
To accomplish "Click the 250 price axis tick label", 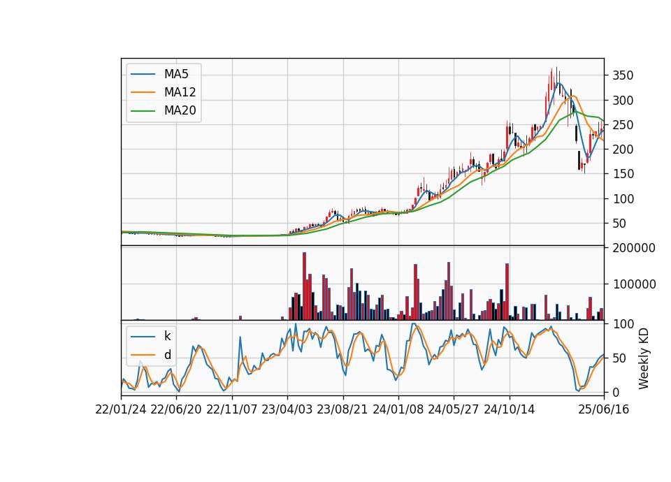I will point(623,125).
